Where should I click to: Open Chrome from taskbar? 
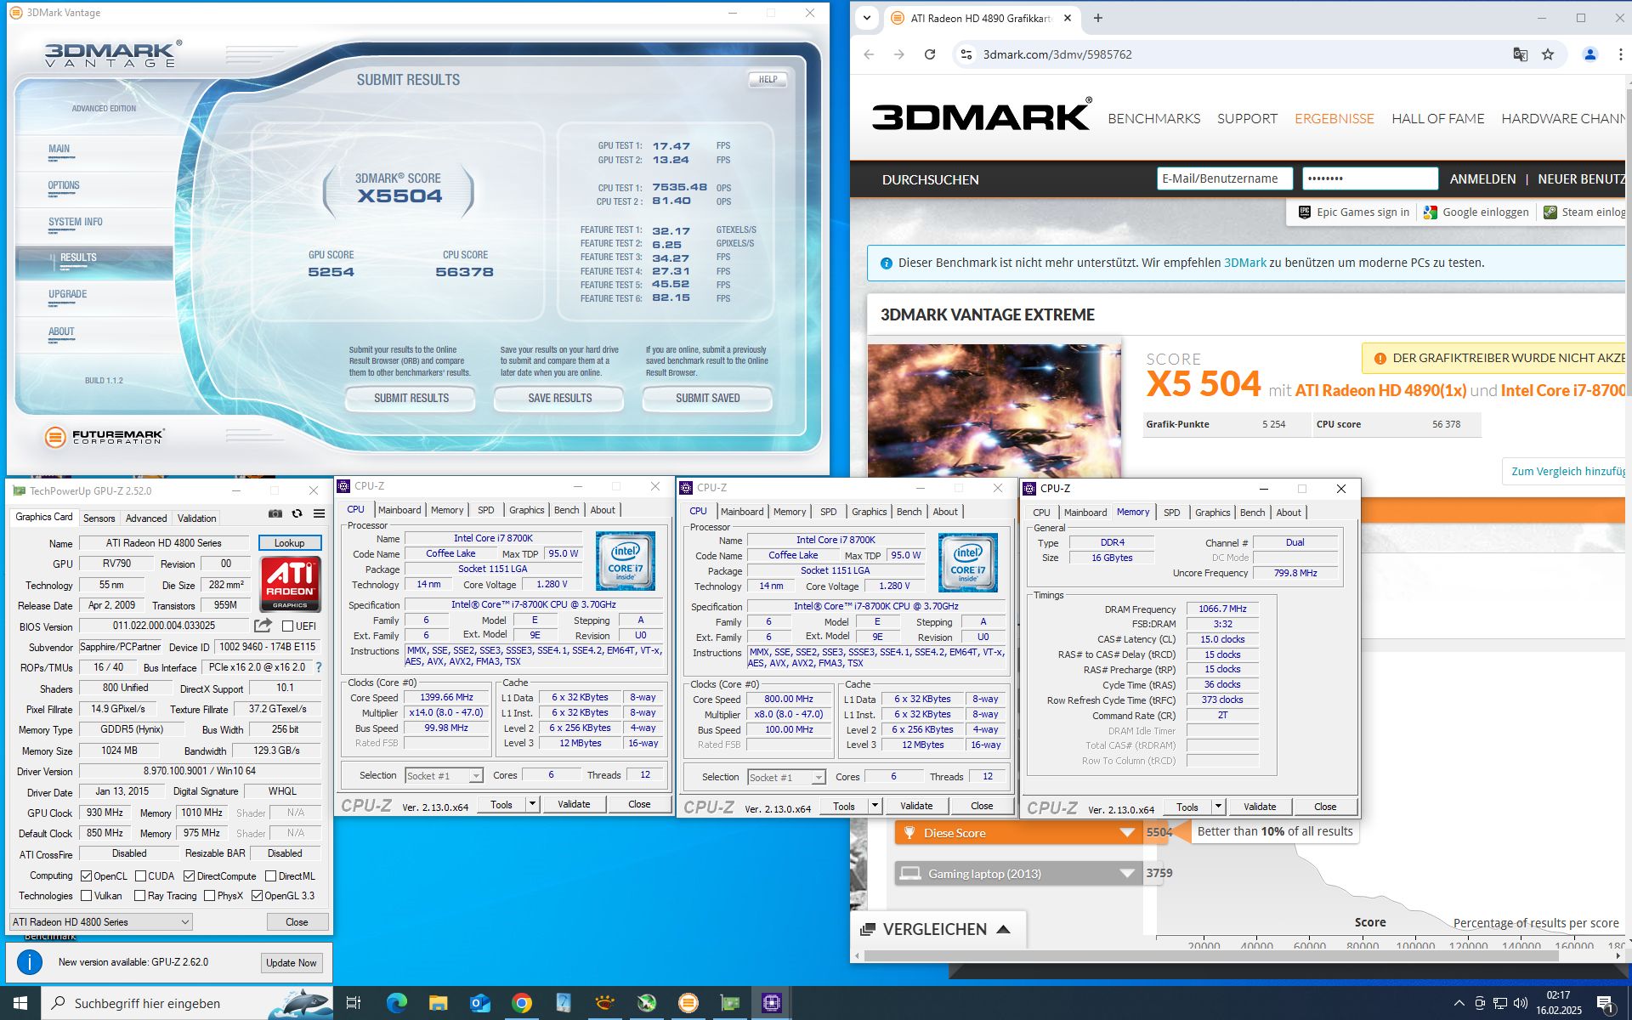pyautogui.click(x=521, y=1003)
